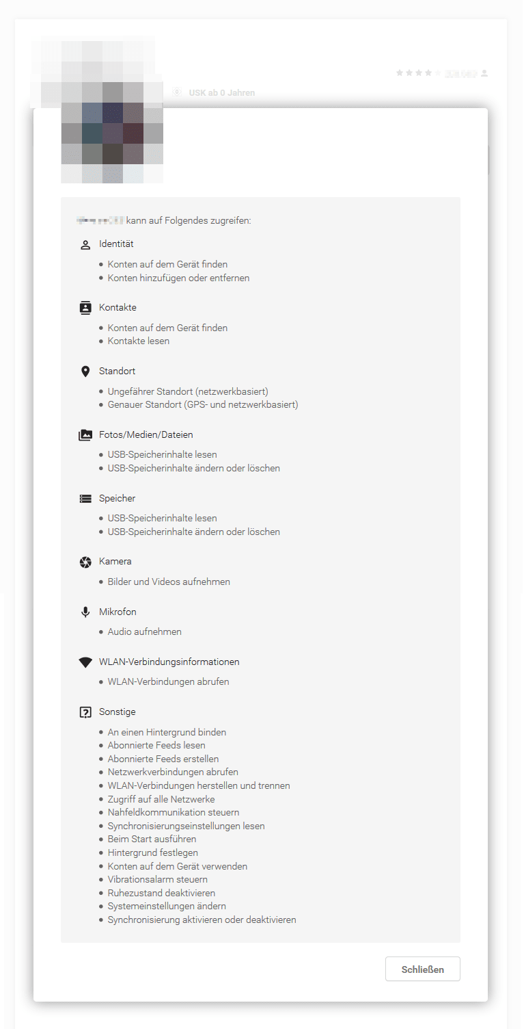Click the reviewer count person icon
Viewport: 524px width, 1029px height.
tap(484, 73)
